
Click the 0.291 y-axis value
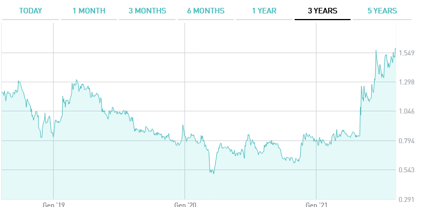pos(407,200)
